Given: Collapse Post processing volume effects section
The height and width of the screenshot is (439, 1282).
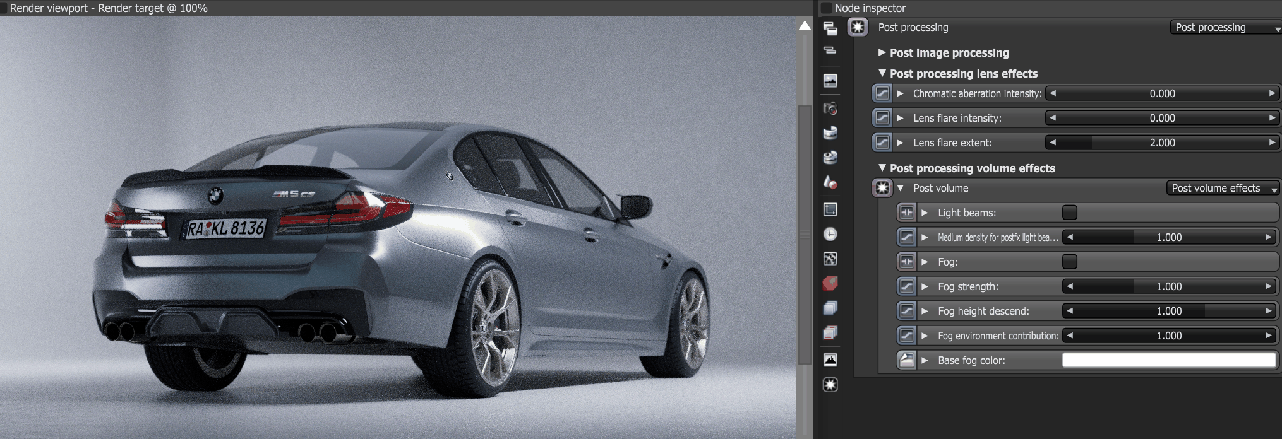Looking at the screenshot, I should (882, 168).
